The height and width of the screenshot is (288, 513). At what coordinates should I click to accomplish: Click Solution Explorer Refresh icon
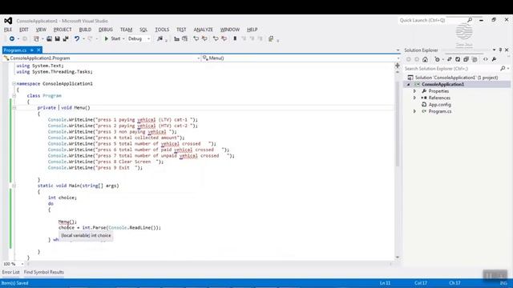(x=458, y=59)
